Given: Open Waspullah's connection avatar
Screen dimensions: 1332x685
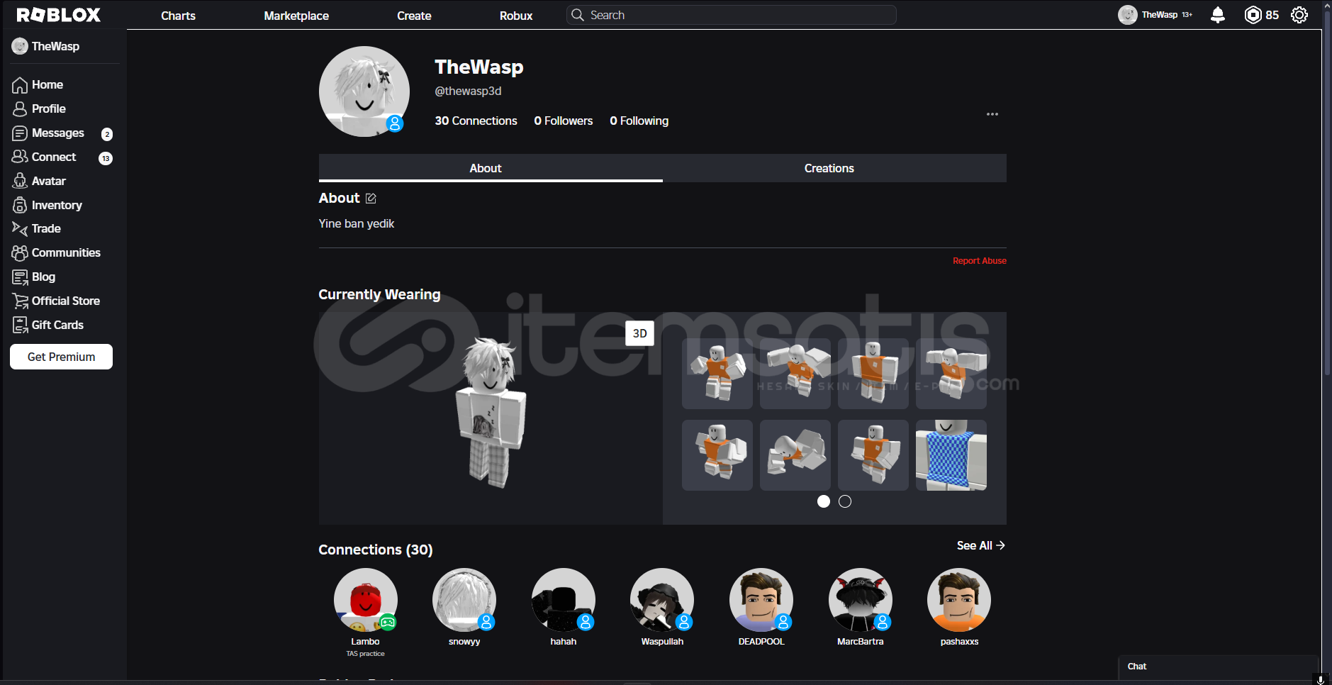Looking at the screenshot, I should [662, 600].
